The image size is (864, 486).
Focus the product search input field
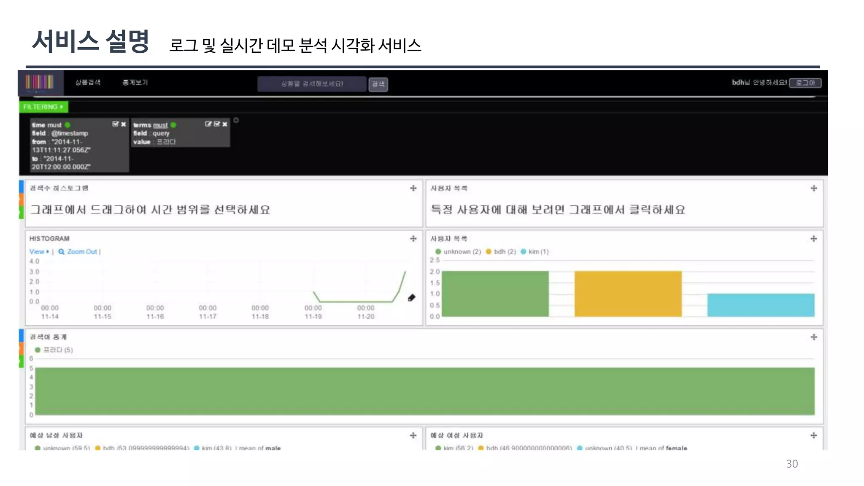point(312,84)
